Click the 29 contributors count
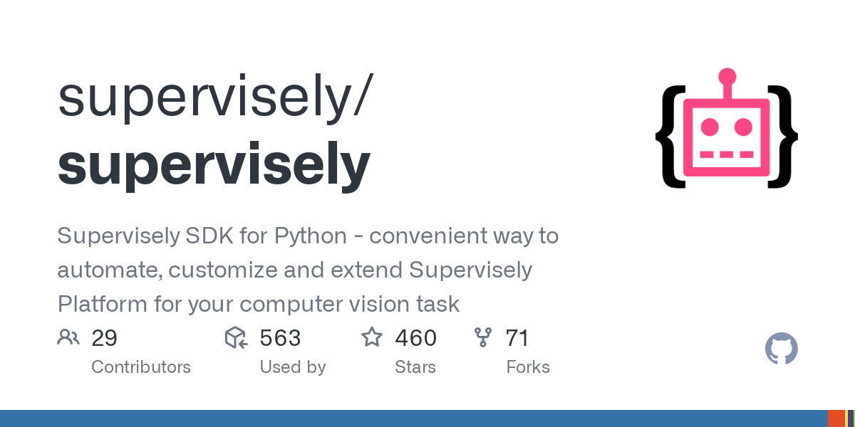This screenshot has height=427, width=855. pos(104,337)
